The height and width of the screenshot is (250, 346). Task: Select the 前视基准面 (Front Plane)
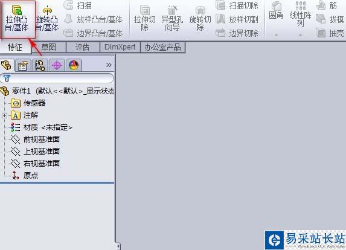pyautogui.click(x=35, y=139)
